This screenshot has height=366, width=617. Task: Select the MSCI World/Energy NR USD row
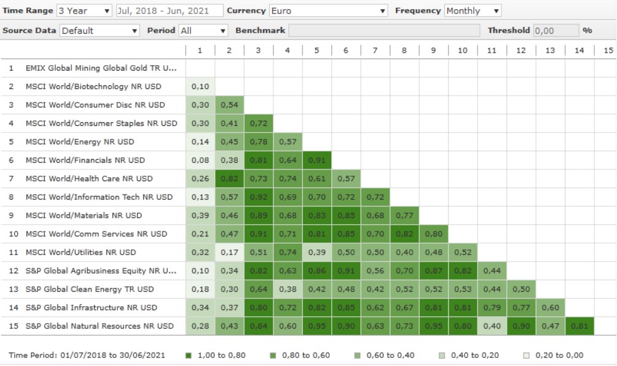79,142
